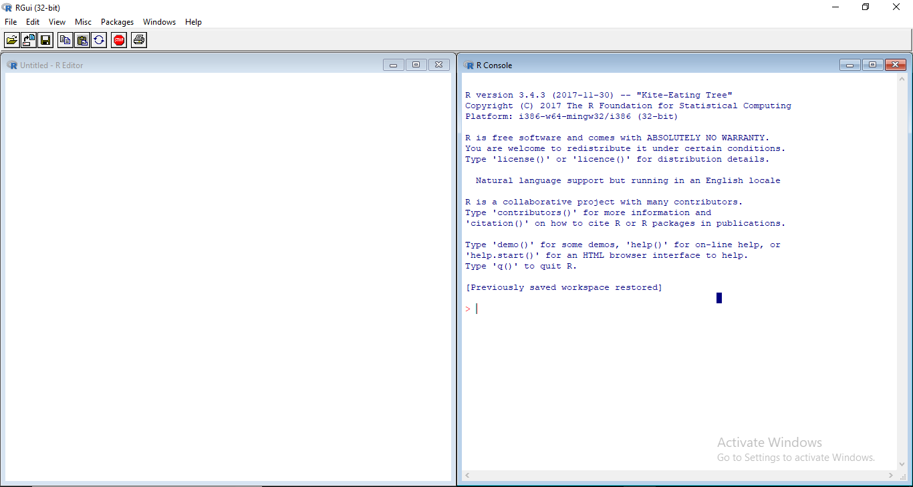Open a script with the folder icon
The height and width of the screenshot is (487, 913).
(12, 40)
